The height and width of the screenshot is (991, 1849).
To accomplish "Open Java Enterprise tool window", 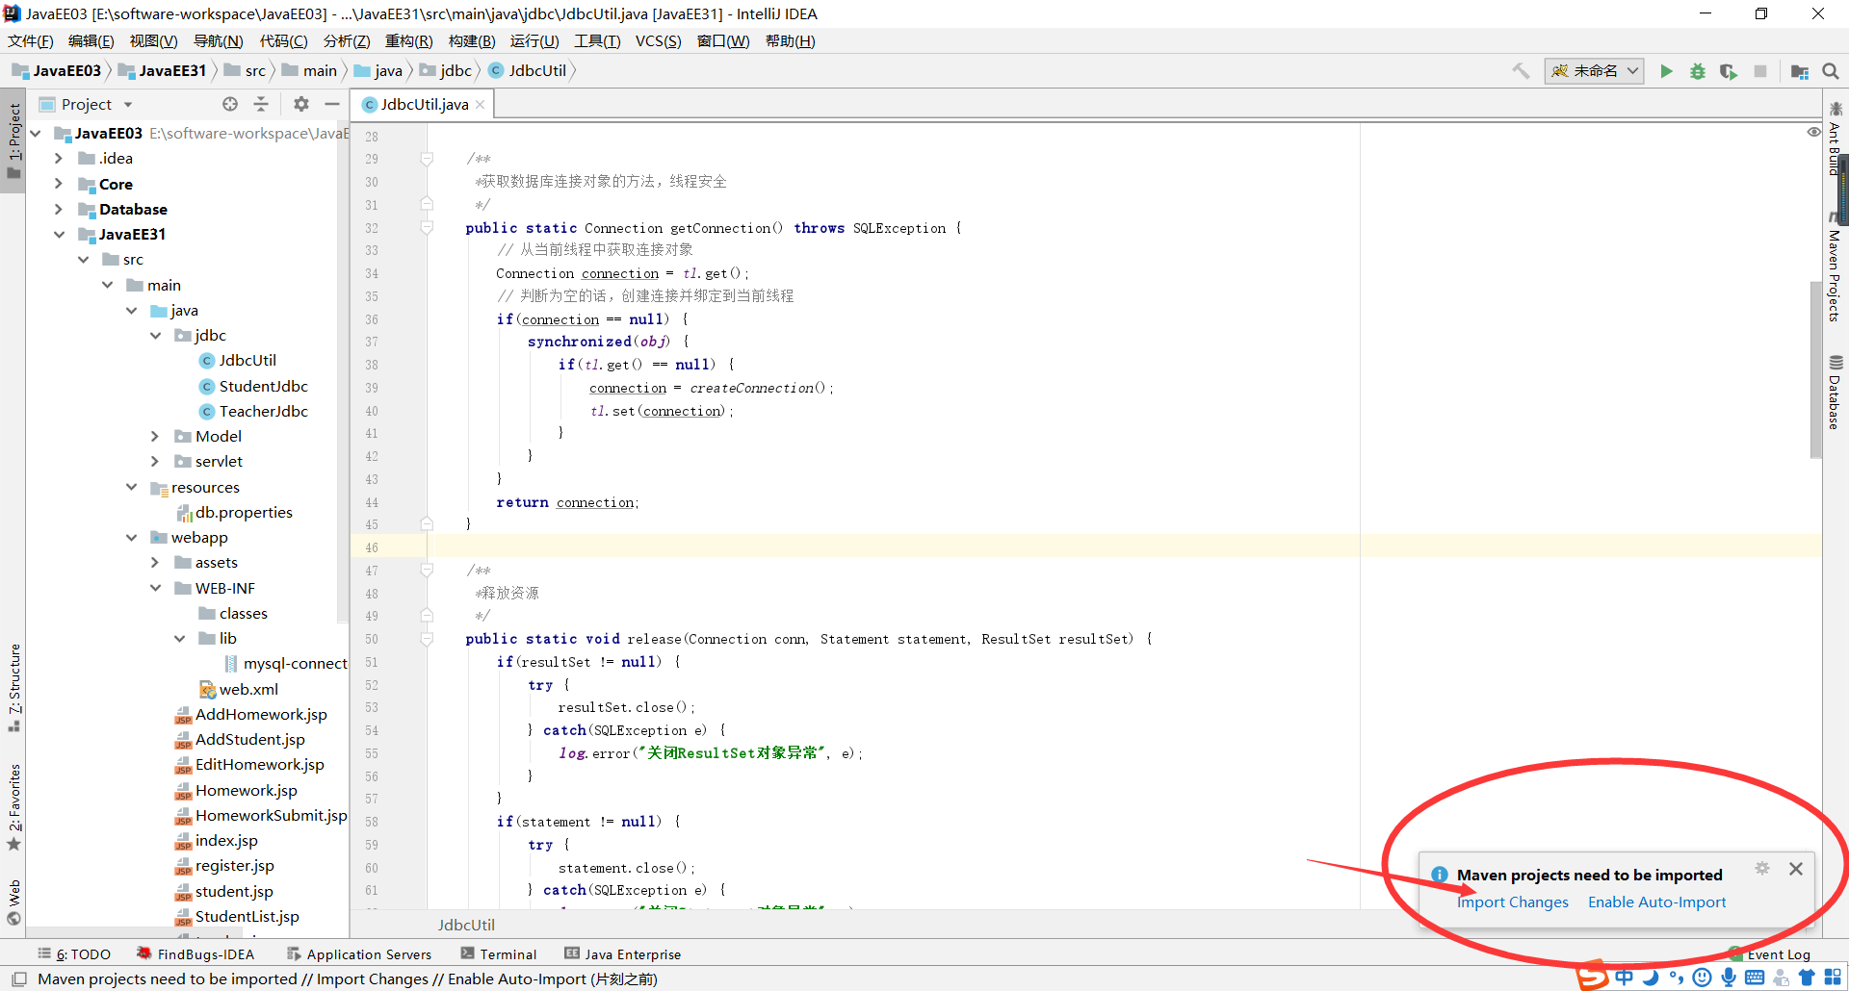I will (623, 954).
